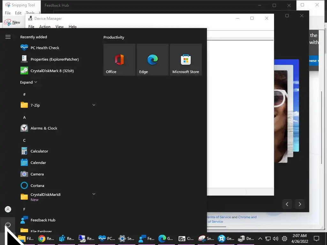
Task: Open the user account icon in Start
Action: pyautogui.click(x=8, y=209)
